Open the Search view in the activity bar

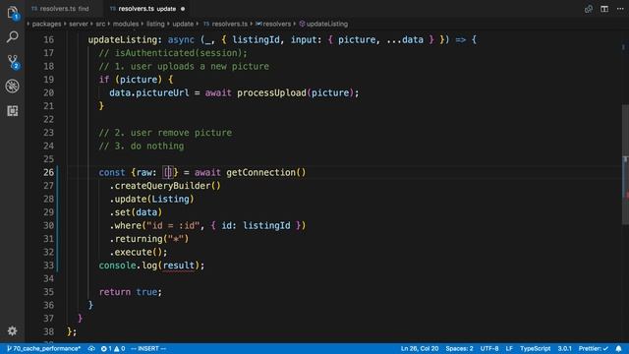[13, 37]
